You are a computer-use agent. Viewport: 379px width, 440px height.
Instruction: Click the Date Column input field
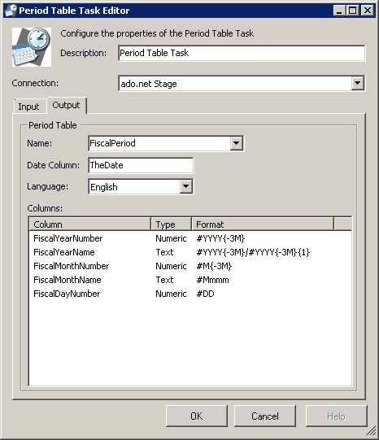pos(141,165)
